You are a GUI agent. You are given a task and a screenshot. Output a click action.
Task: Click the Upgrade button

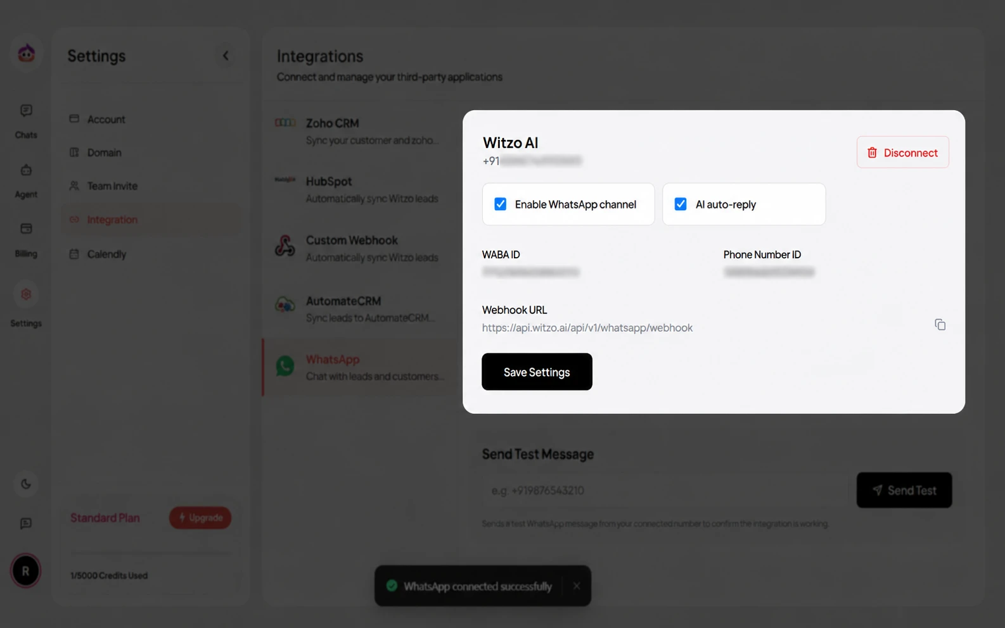[x=200, y=518]
